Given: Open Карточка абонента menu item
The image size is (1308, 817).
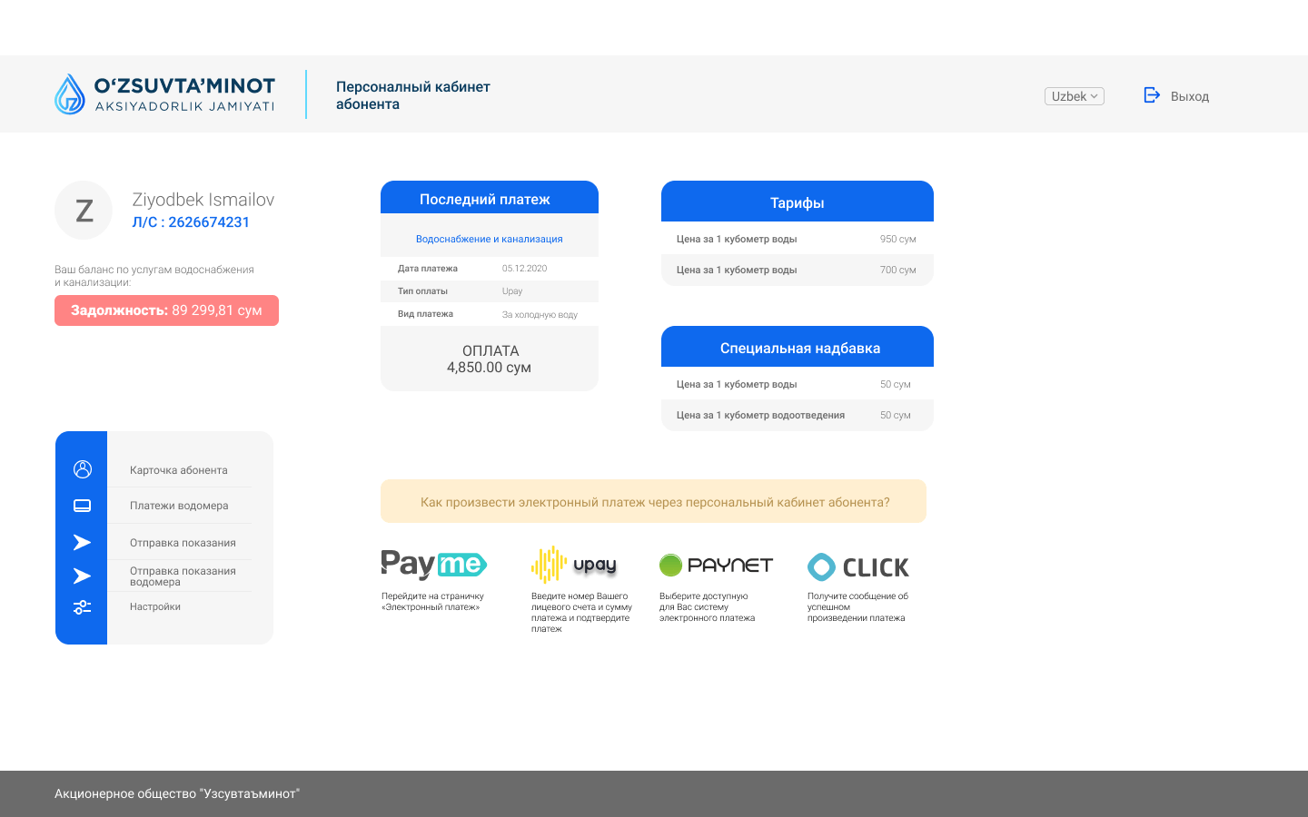Looking at the screenshot, I should [179, 470].
